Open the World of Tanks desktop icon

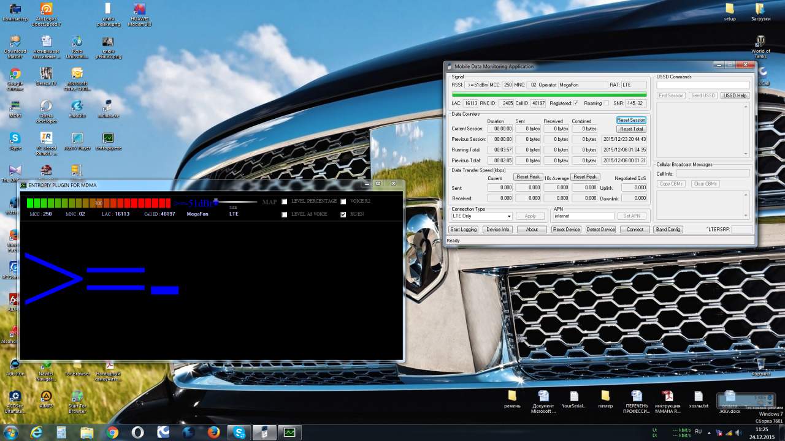[760, 43]
